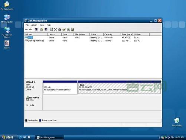186x140 pixels.
Task: Click the first quick launch icon next to Start
Action: (x=20, y=137)
